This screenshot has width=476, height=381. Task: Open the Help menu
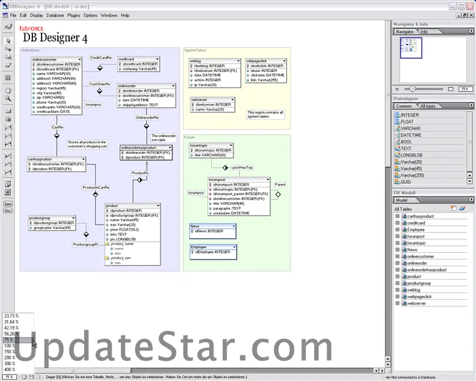click(125, 15)
